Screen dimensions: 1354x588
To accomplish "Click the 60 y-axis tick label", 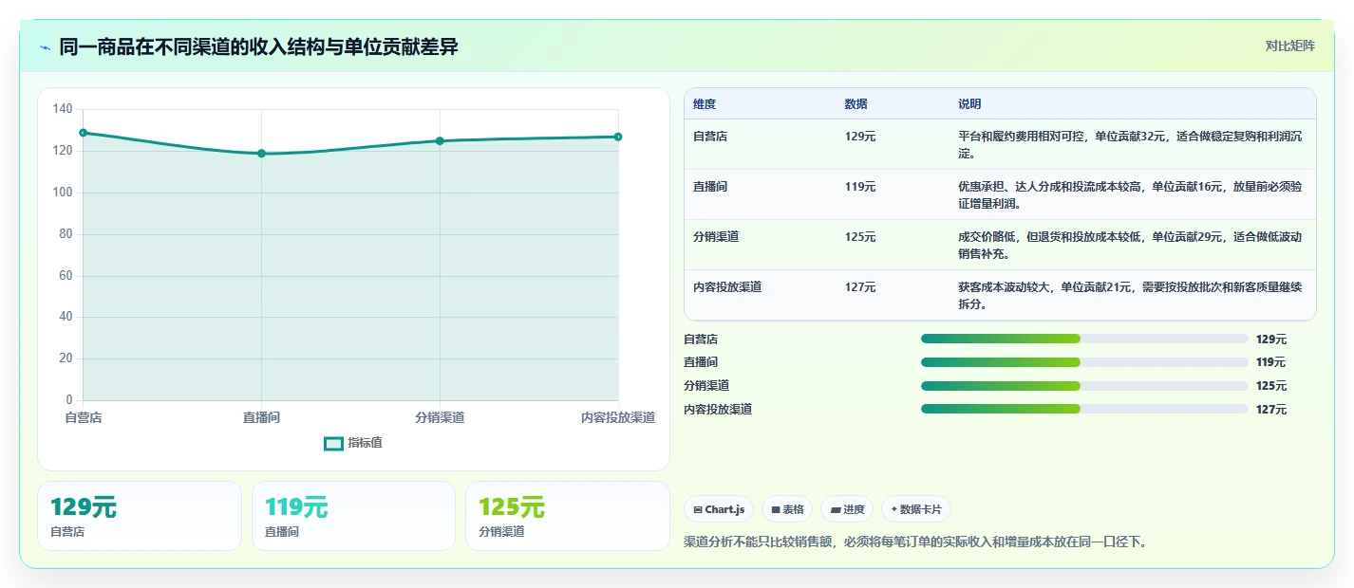I will [x=66, y=276].
